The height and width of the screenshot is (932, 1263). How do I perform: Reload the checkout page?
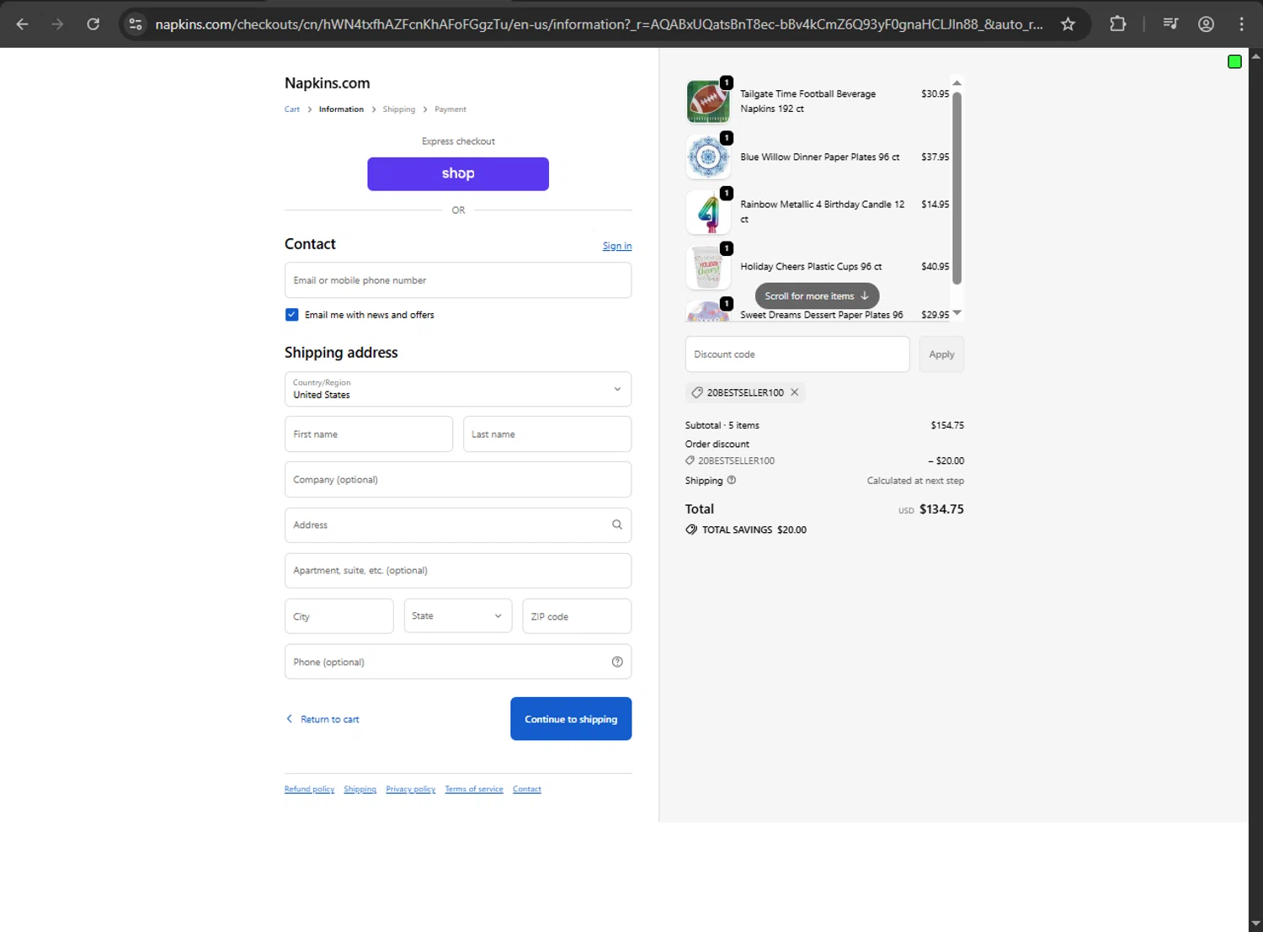[x=93, y=24]
